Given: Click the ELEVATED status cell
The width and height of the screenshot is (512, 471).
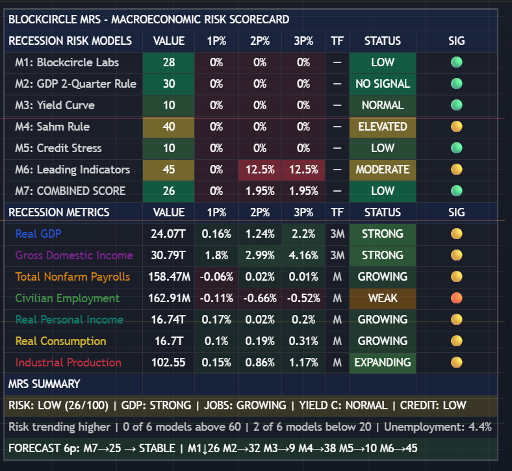Looking at the screenshot, I should pyautogui.click(x=383, y=126).
